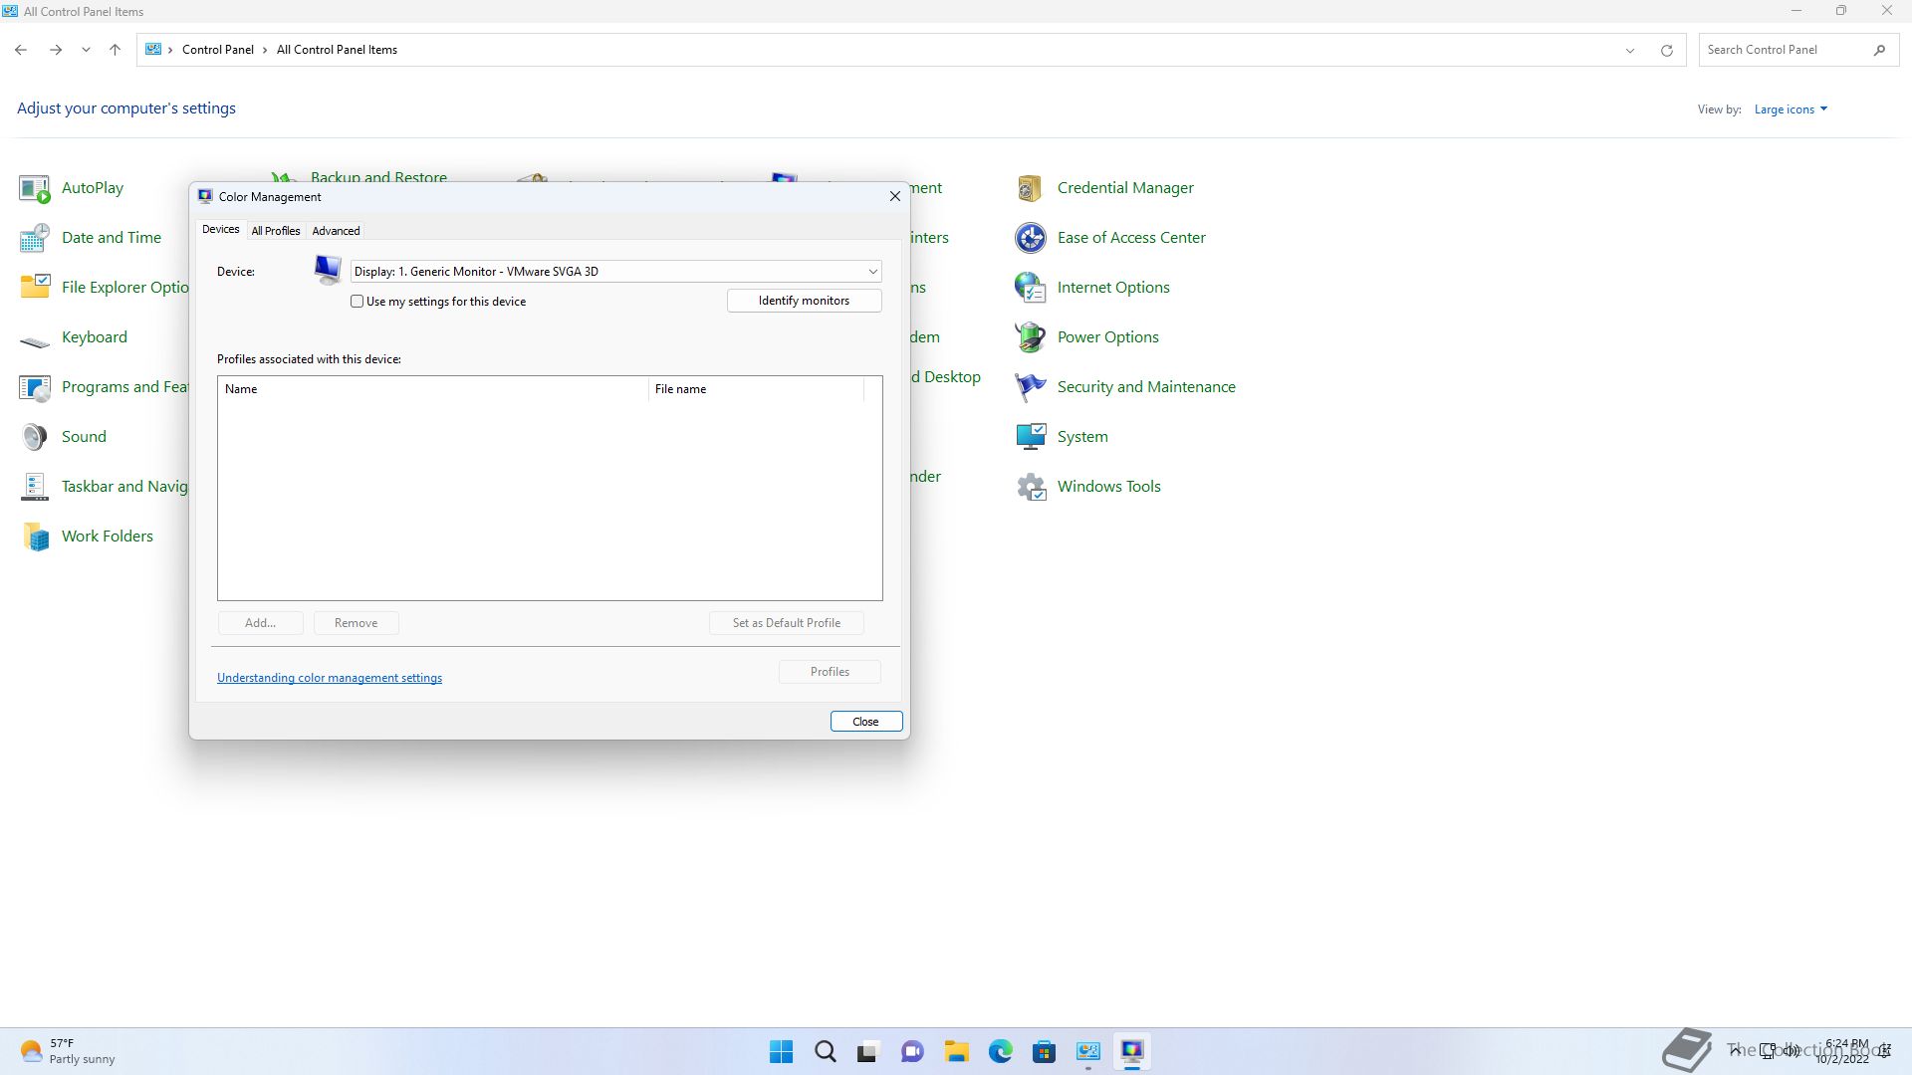The height and width of the screenshot is (1075, 1912).
Task: Open the Windows Tools gear icon
Action: point(1031,487)
